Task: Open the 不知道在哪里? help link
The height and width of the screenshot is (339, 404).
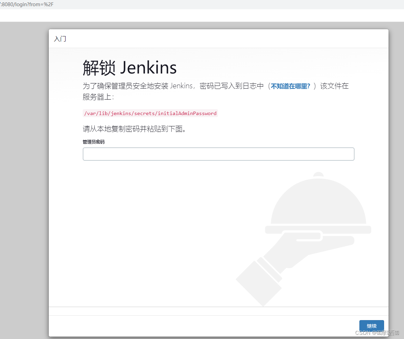Action: (290, 86)
